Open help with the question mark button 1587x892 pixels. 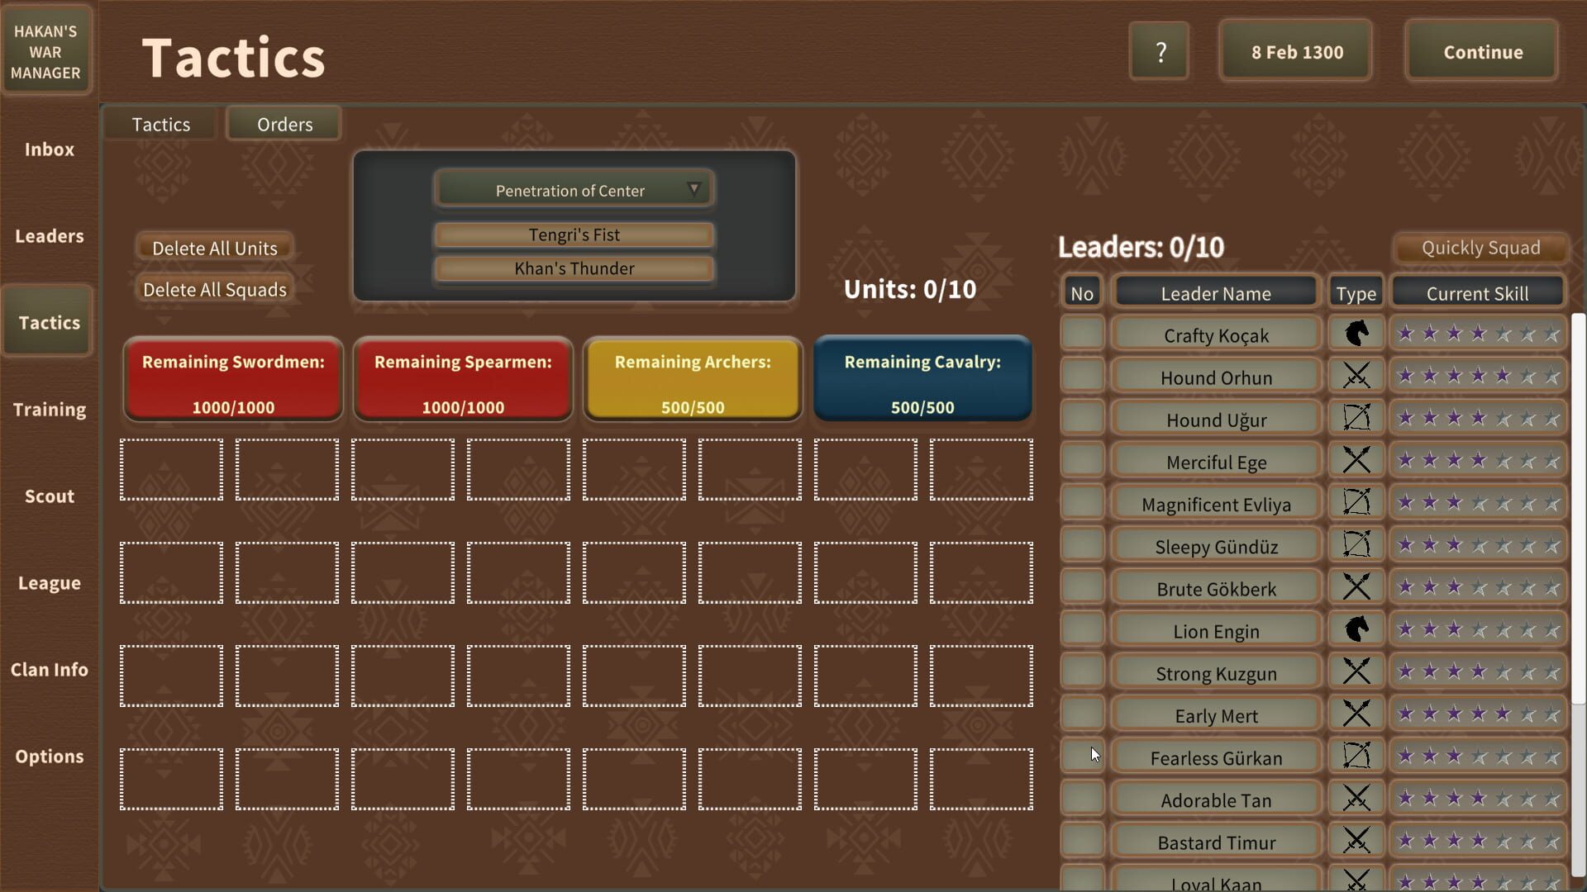point(1160,52)
